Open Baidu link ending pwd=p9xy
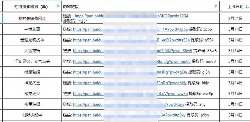 click(x=129, y=115)
